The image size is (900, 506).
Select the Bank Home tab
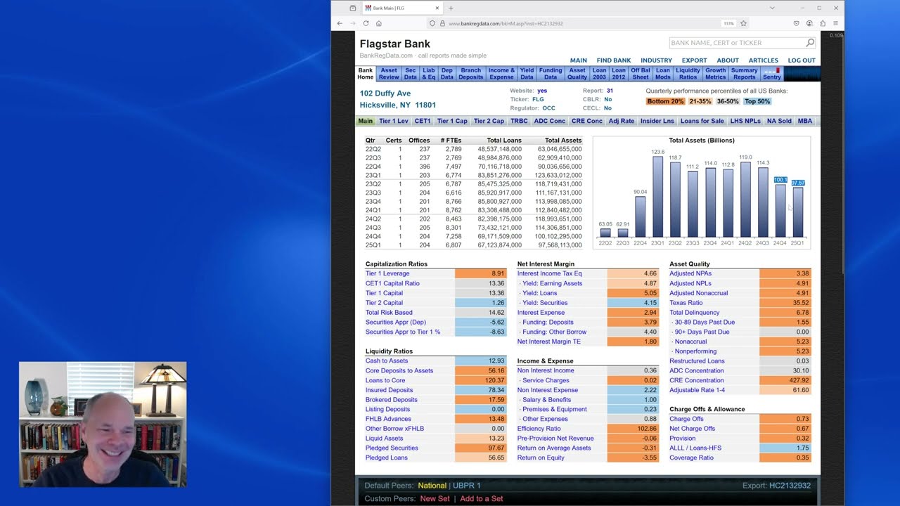click(366, 74)
